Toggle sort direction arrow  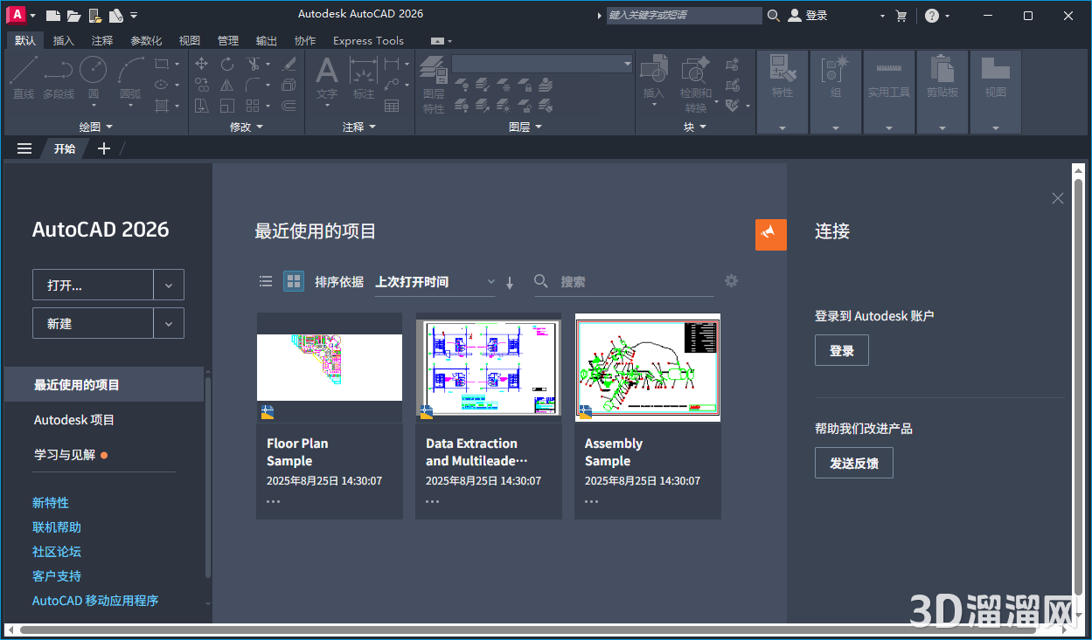pos(510,282)
